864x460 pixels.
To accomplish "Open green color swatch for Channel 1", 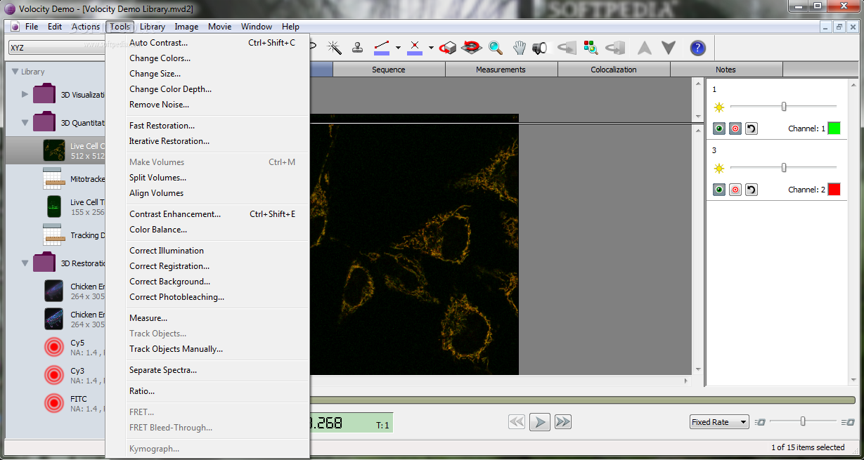I will tap(834, 129).
